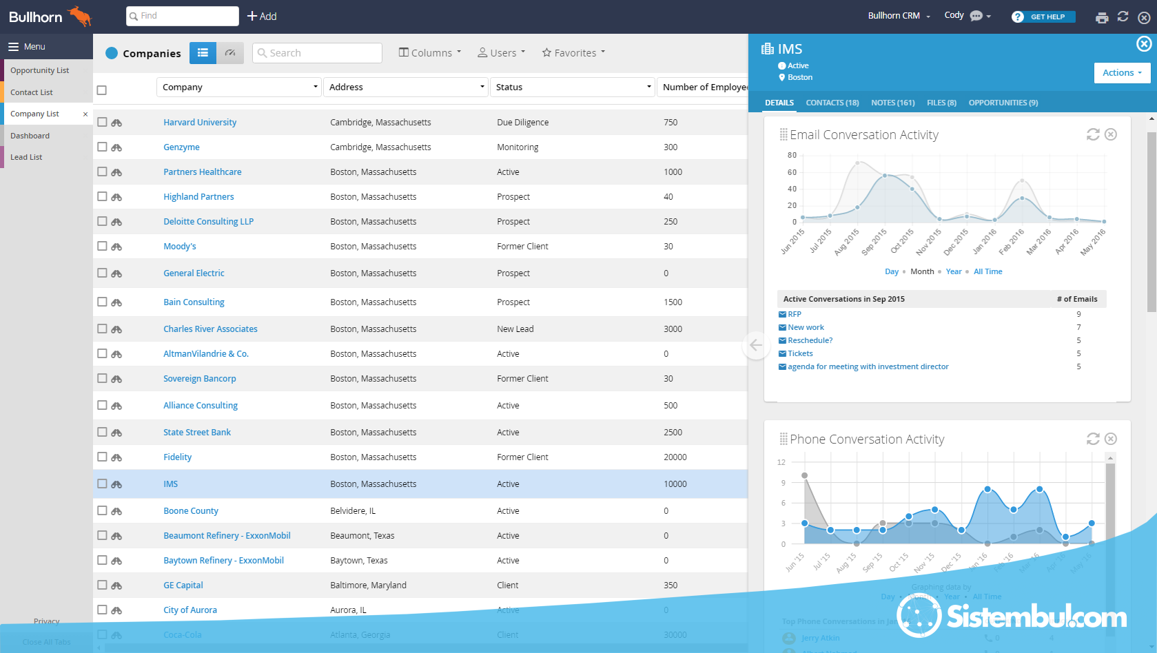
Task: Close the IMS preview panel
Action: click(x=1144, y=44)
